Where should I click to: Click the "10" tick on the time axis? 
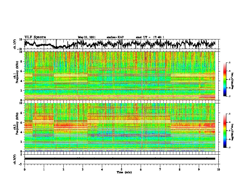point(218,170)
